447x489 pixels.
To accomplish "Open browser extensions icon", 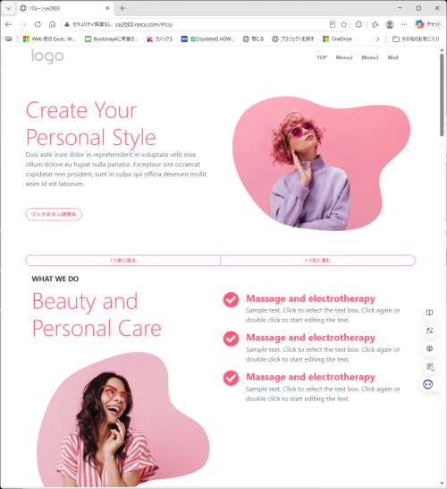I will coord(358,24).
